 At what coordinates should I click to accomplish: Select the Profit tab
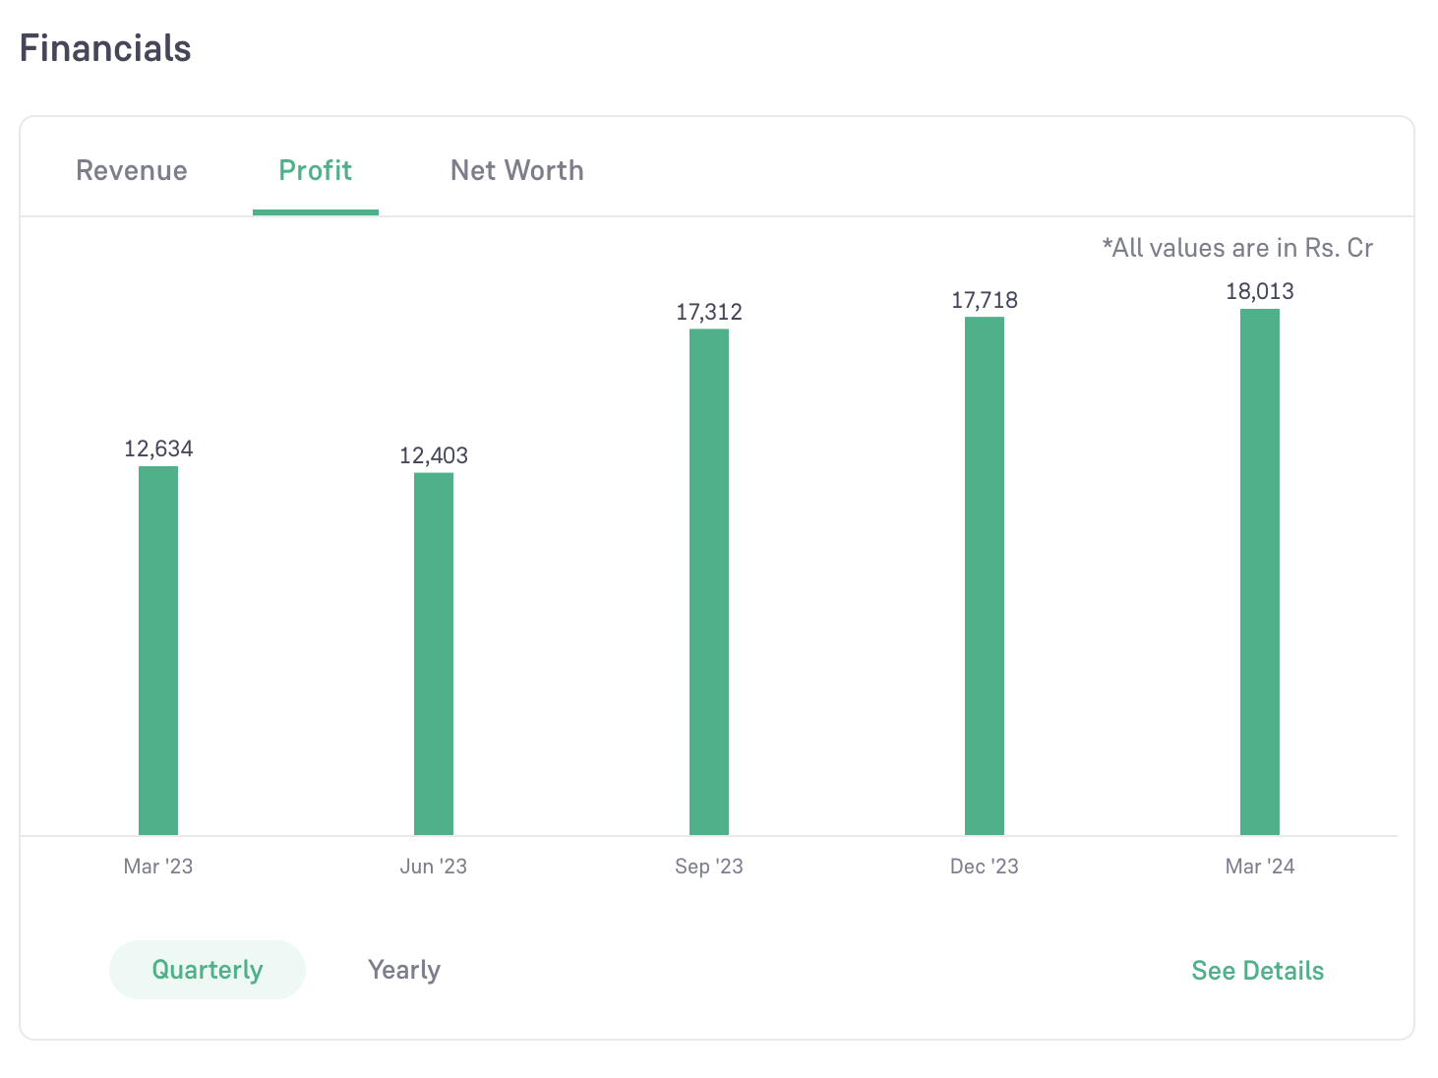tap(316, 170)
